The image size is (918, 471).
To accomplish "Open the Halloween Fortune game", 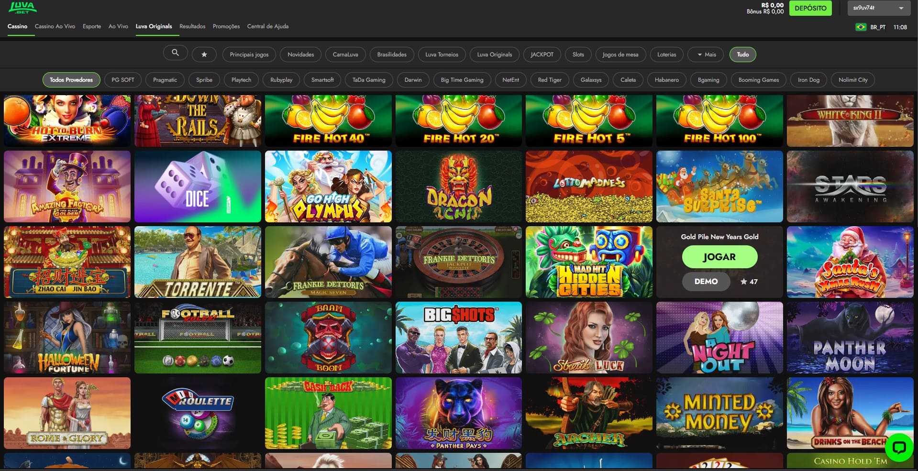I will pos(67,338).
